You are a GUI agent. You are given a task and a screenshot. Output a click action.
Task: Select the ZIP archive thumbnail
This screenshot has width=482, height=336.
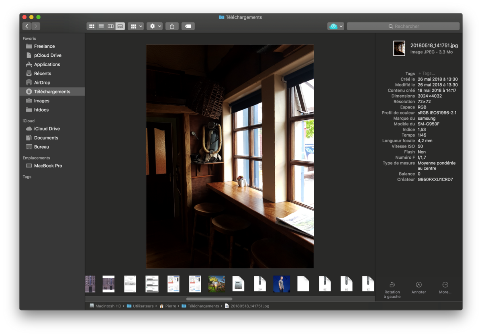click(x=260, y=284)
